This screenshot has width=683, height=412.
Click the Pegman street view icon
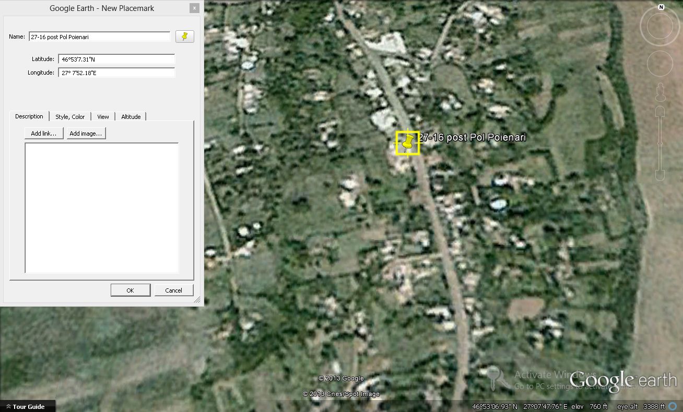(x=660, y=92)
